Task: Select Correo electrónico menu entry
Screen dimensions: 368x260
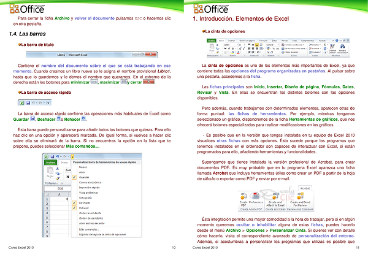Action: pos(90,182)
